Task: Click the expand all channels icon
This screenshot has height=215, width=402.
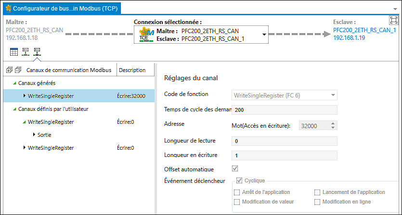Action: pos(9,70)
